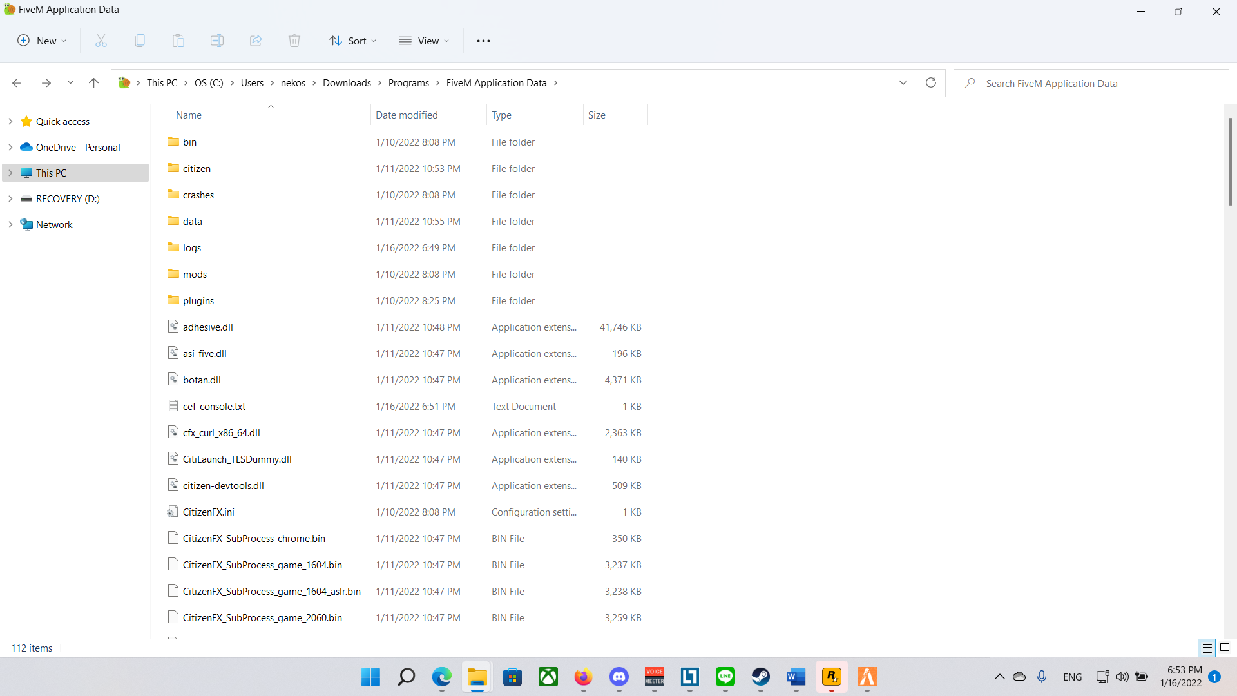Copy using the toolbar copy icon
Viewport: 1237px width, 696px height.
click(x=140, y=41)
